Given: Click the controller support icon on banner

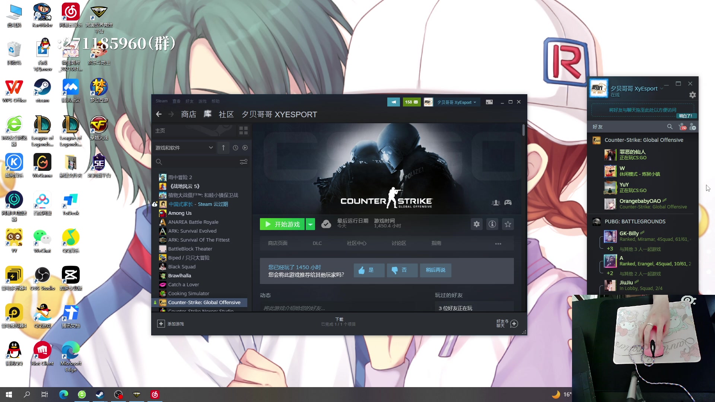Looking at the screenshot, I should pyautogui.click(x=508, y=202).
